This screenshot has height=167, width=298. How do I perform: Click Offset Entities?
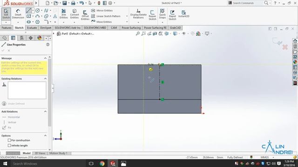coord(85,15)
